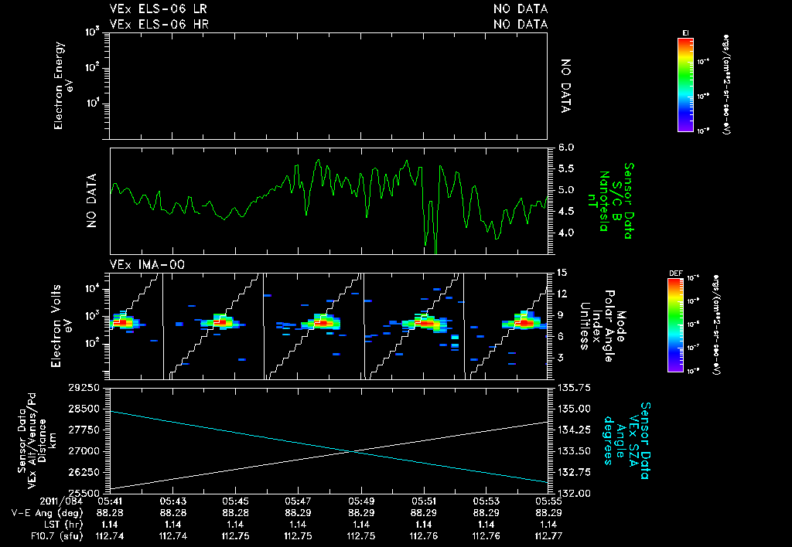Screen dimensions: 792x547
Task: Select the 'VEx ELS-06 LR' title text
Action: point(158,8)
